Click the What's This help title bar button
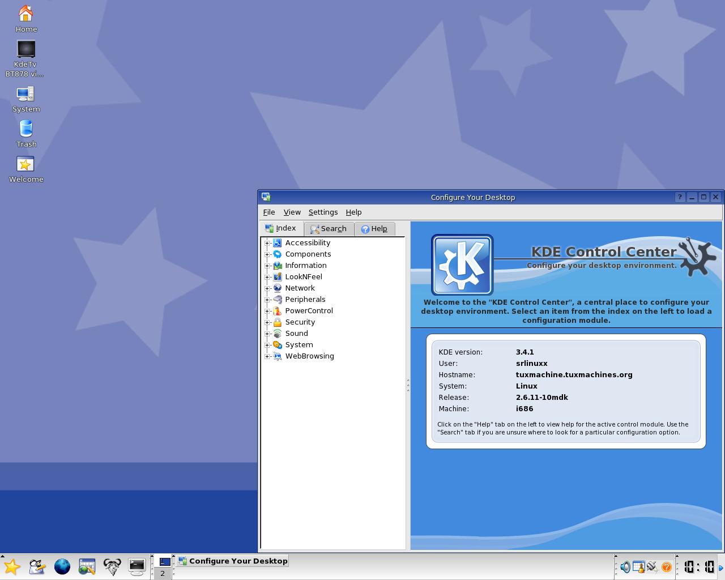Image resolution: width=725 pixels, height=580 pixels. pos(680,197)
